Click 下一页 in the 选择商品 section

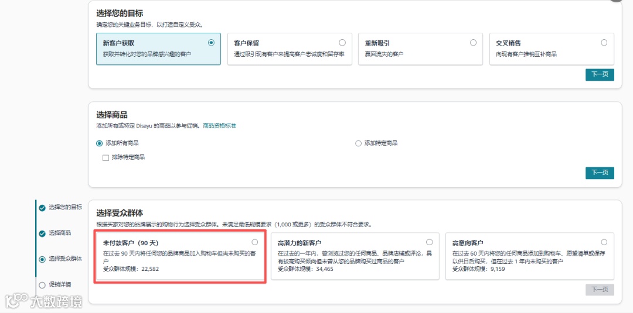600,173
